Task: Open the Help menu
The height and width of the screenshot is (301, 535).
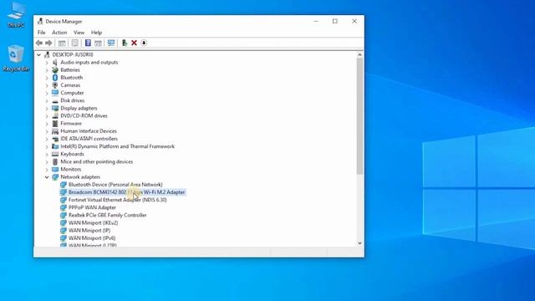Action: tap(97, 33)
